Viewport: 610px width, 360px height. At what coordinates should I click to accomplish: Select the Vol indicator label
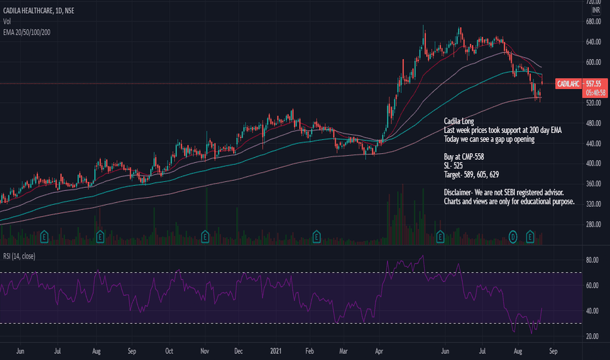coord(7,22)
